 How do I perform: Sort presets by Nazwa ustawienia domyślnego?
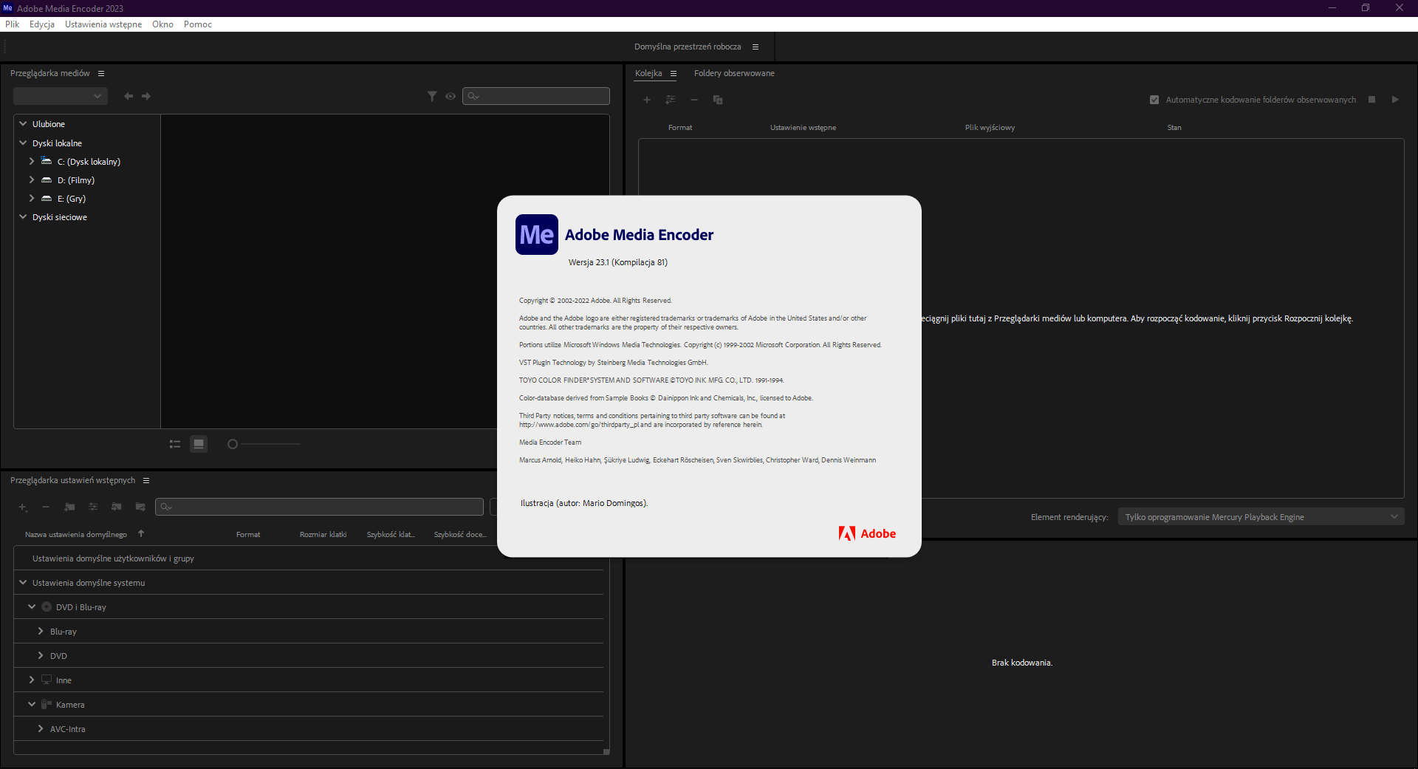76,534
